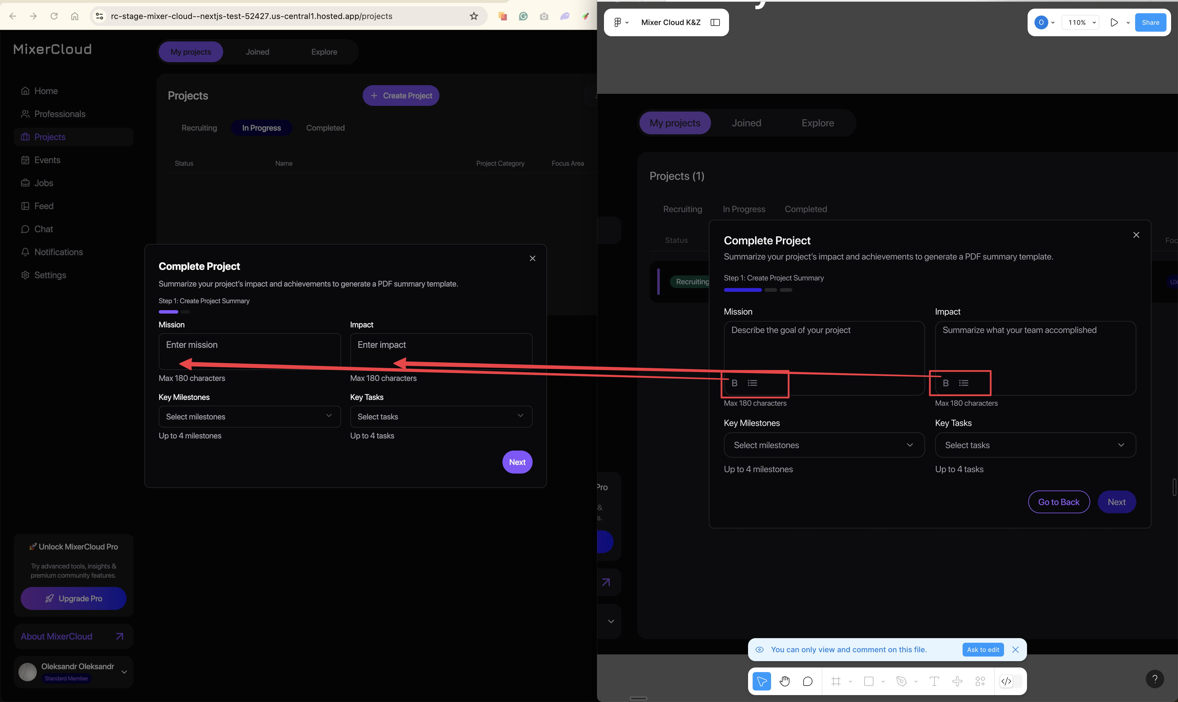Click the bullet list icon in Impact field
The height and width of the screenshot is (702, 1178).
(963, 383)
